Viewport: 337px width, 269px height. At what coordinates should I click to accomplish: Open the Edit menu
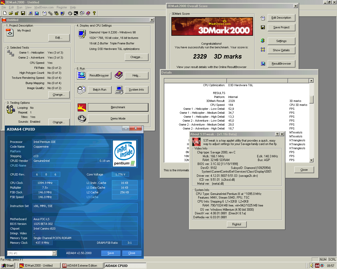pos(11,7)
